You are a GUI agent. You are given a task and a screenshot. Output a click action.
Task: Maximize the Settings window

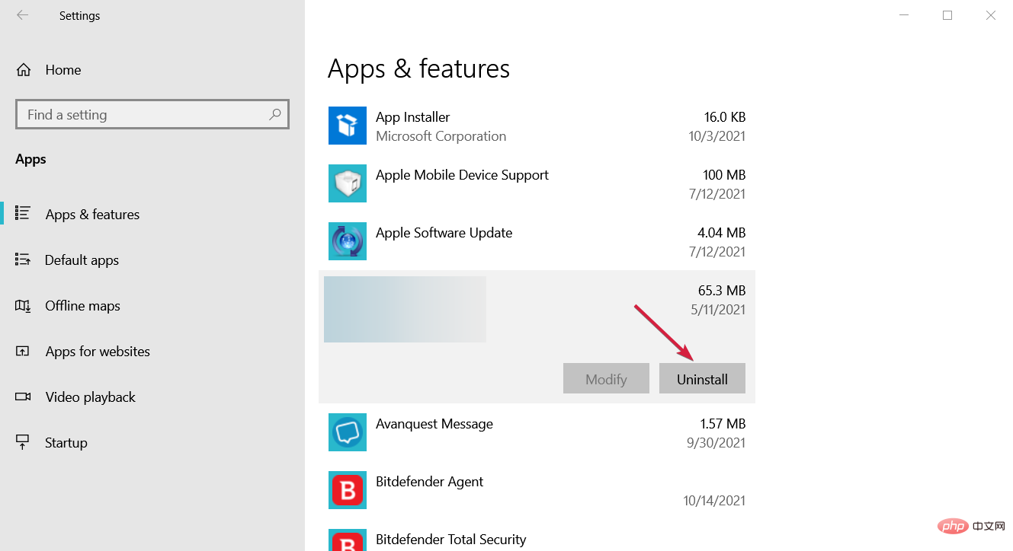pyautogui.click(x=947, y=15)
